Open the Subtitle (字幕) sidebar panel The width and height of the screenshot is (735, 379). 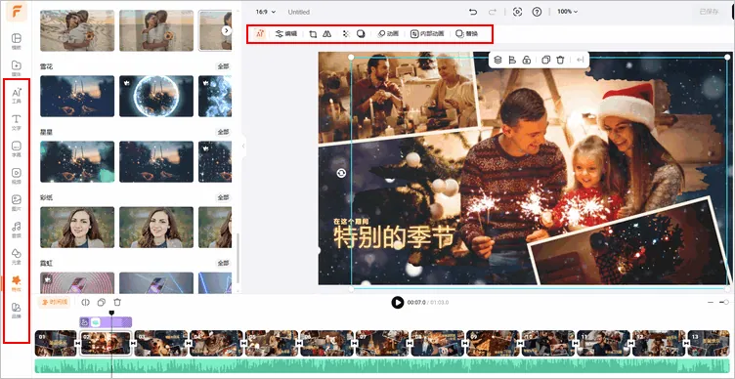pyautogui.click(x=17, y=148)
